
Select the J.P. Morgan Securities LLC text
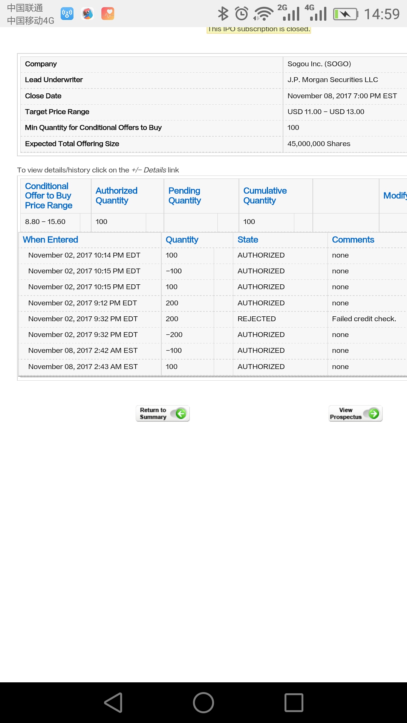[x=333, y=80]
